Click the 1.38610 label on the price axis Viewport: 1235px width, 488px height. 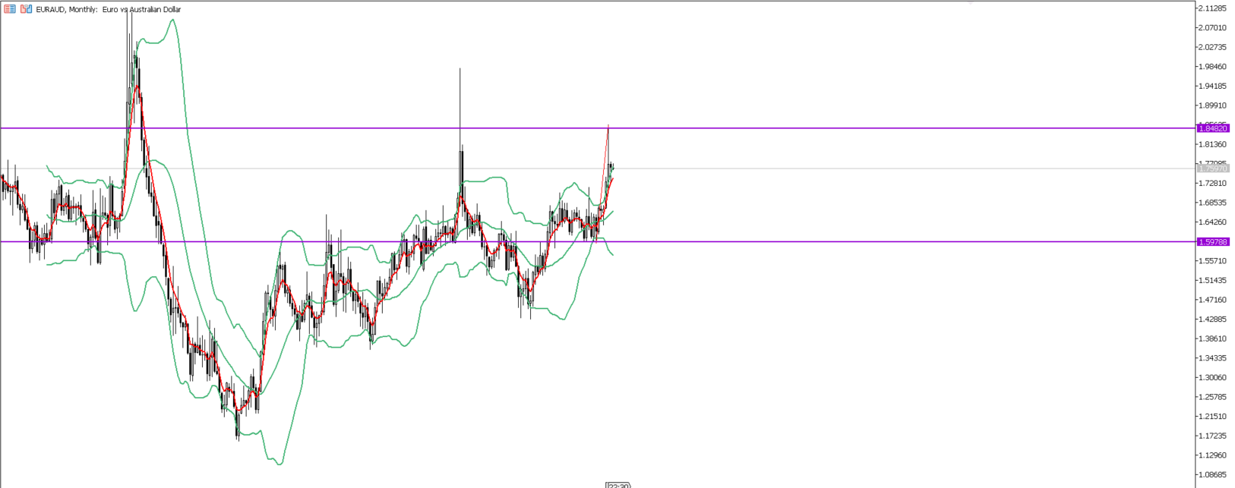(x=1212, y=338)
